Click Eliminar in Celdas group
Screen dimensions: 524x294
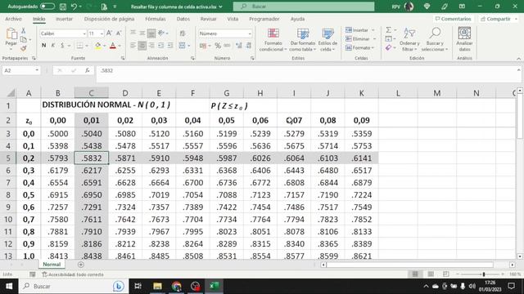click(360, 39)
